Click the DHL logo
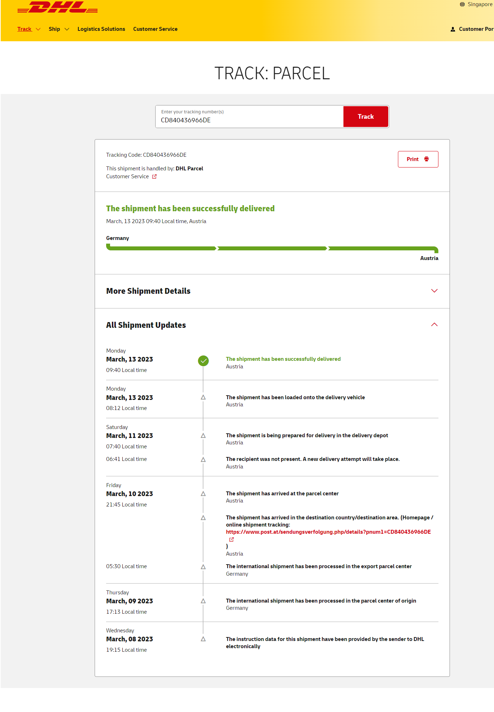494x712 pixels. [x=57, y=8]
